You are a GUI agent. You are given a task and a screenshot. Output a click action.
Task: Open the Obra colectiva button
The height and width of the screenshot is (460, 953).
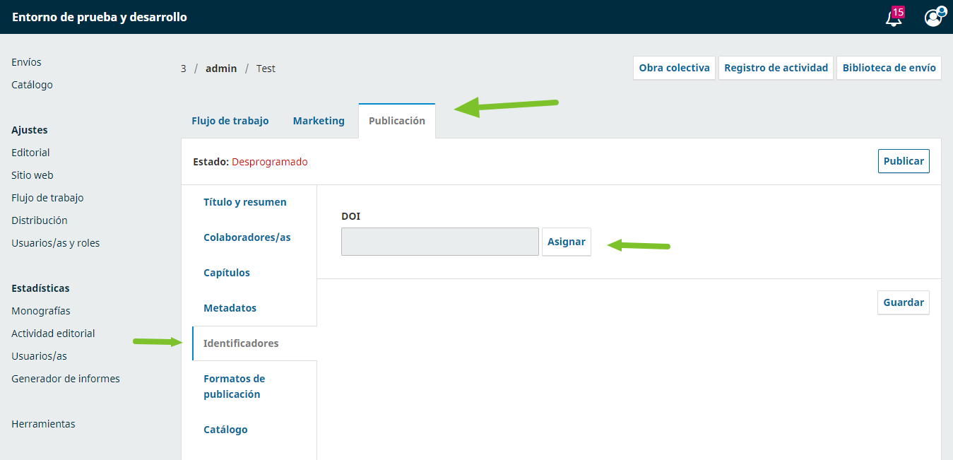tap(674, 68)
